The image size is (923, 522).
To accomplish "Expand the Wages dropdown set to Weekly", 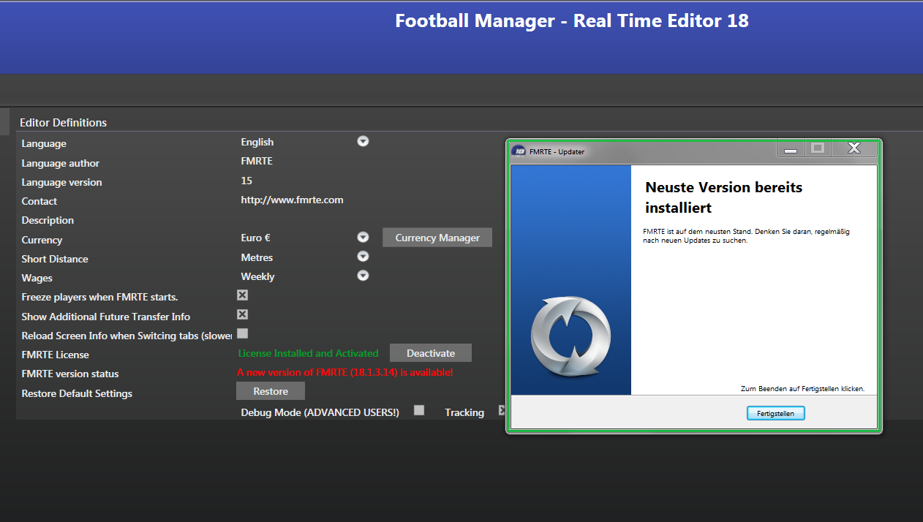I will pos(363,276).
